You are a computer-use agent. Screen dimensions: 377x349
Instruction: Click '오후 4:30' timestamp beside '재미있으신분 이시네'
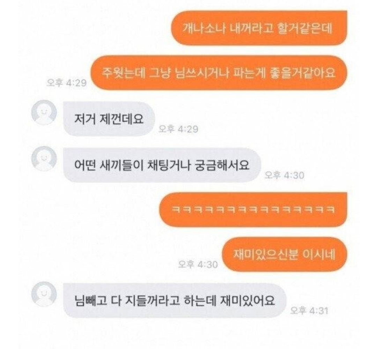pos(198,265)
